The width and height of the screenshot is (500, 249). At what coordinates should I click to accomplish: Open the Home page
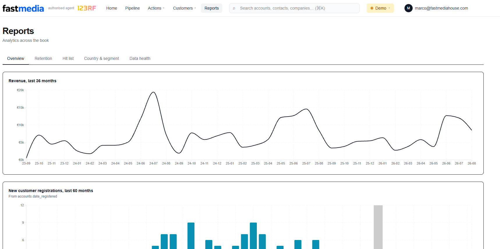[112, 8]
